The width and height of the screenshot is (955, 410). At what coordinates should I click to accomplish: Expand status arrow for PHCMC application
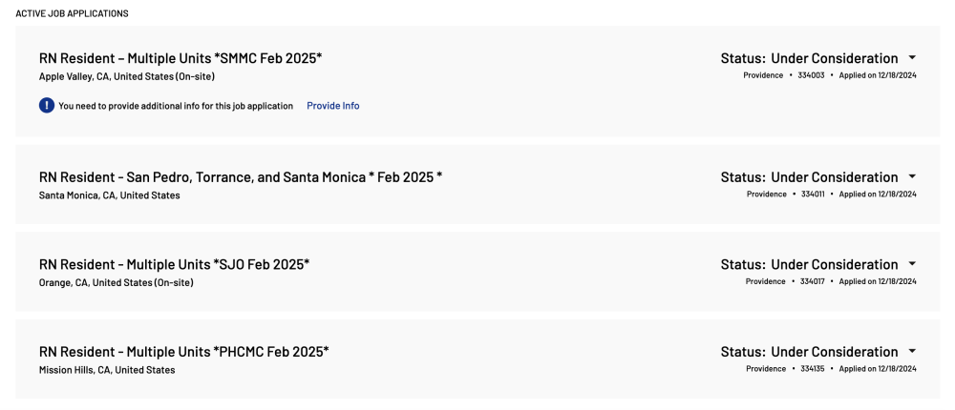912,351
